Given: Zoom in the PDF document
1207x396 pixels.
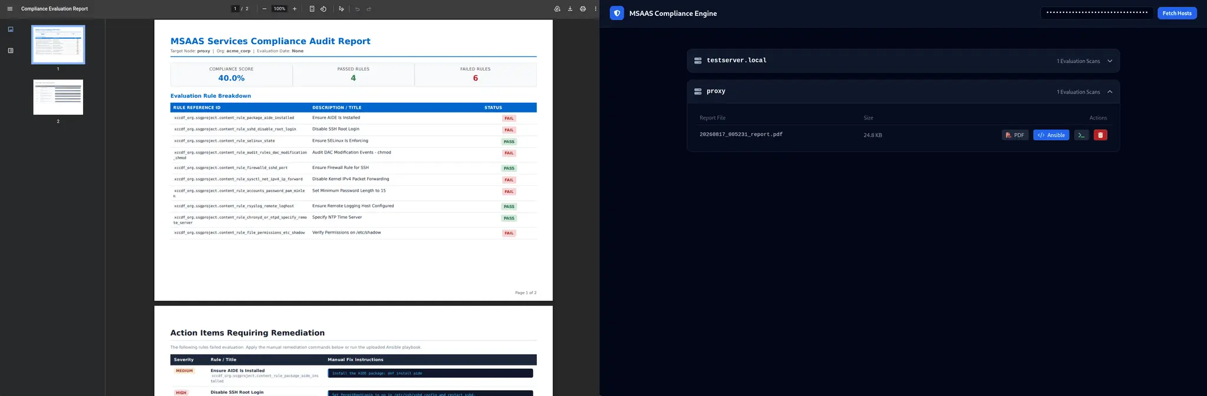Looking at the screenshot, I should click(x=295, y=9).
